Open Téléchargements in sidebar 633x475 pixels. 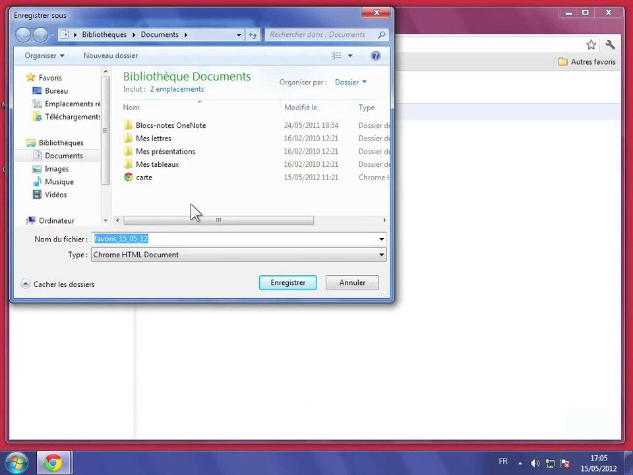pyautogui.click(x=73, y=117)
